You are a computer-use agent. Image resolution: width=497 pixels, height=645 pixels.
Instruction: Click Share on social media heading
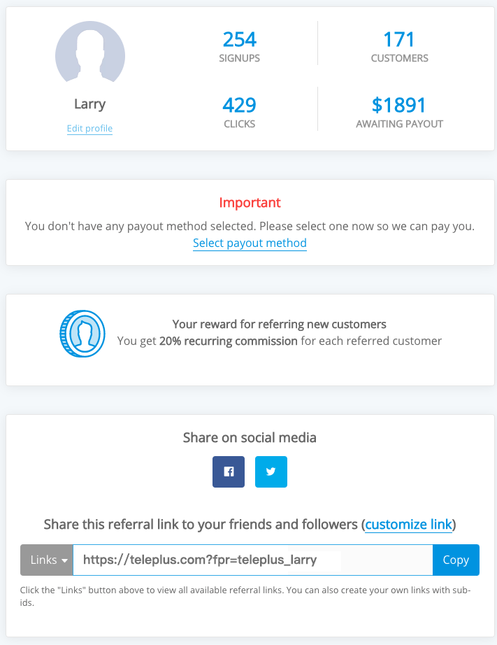tap(250, 438)
